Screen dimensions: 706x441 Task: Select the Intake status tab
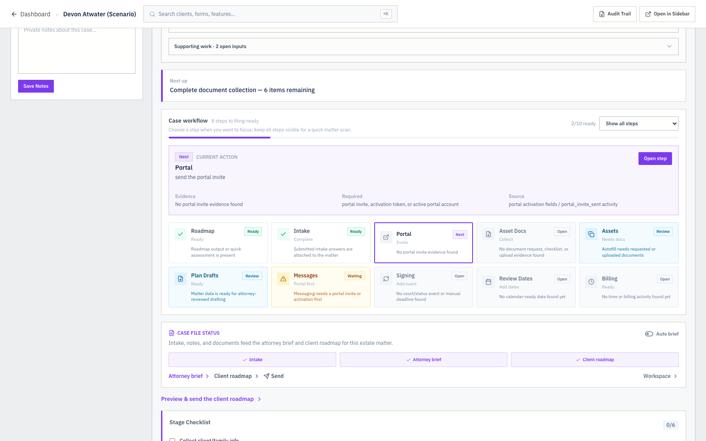[252, 359]
